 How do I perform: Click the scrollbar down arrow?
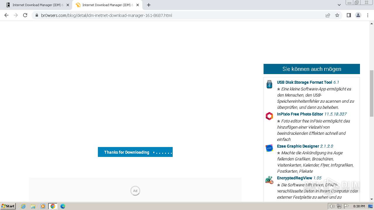(372, 199)
